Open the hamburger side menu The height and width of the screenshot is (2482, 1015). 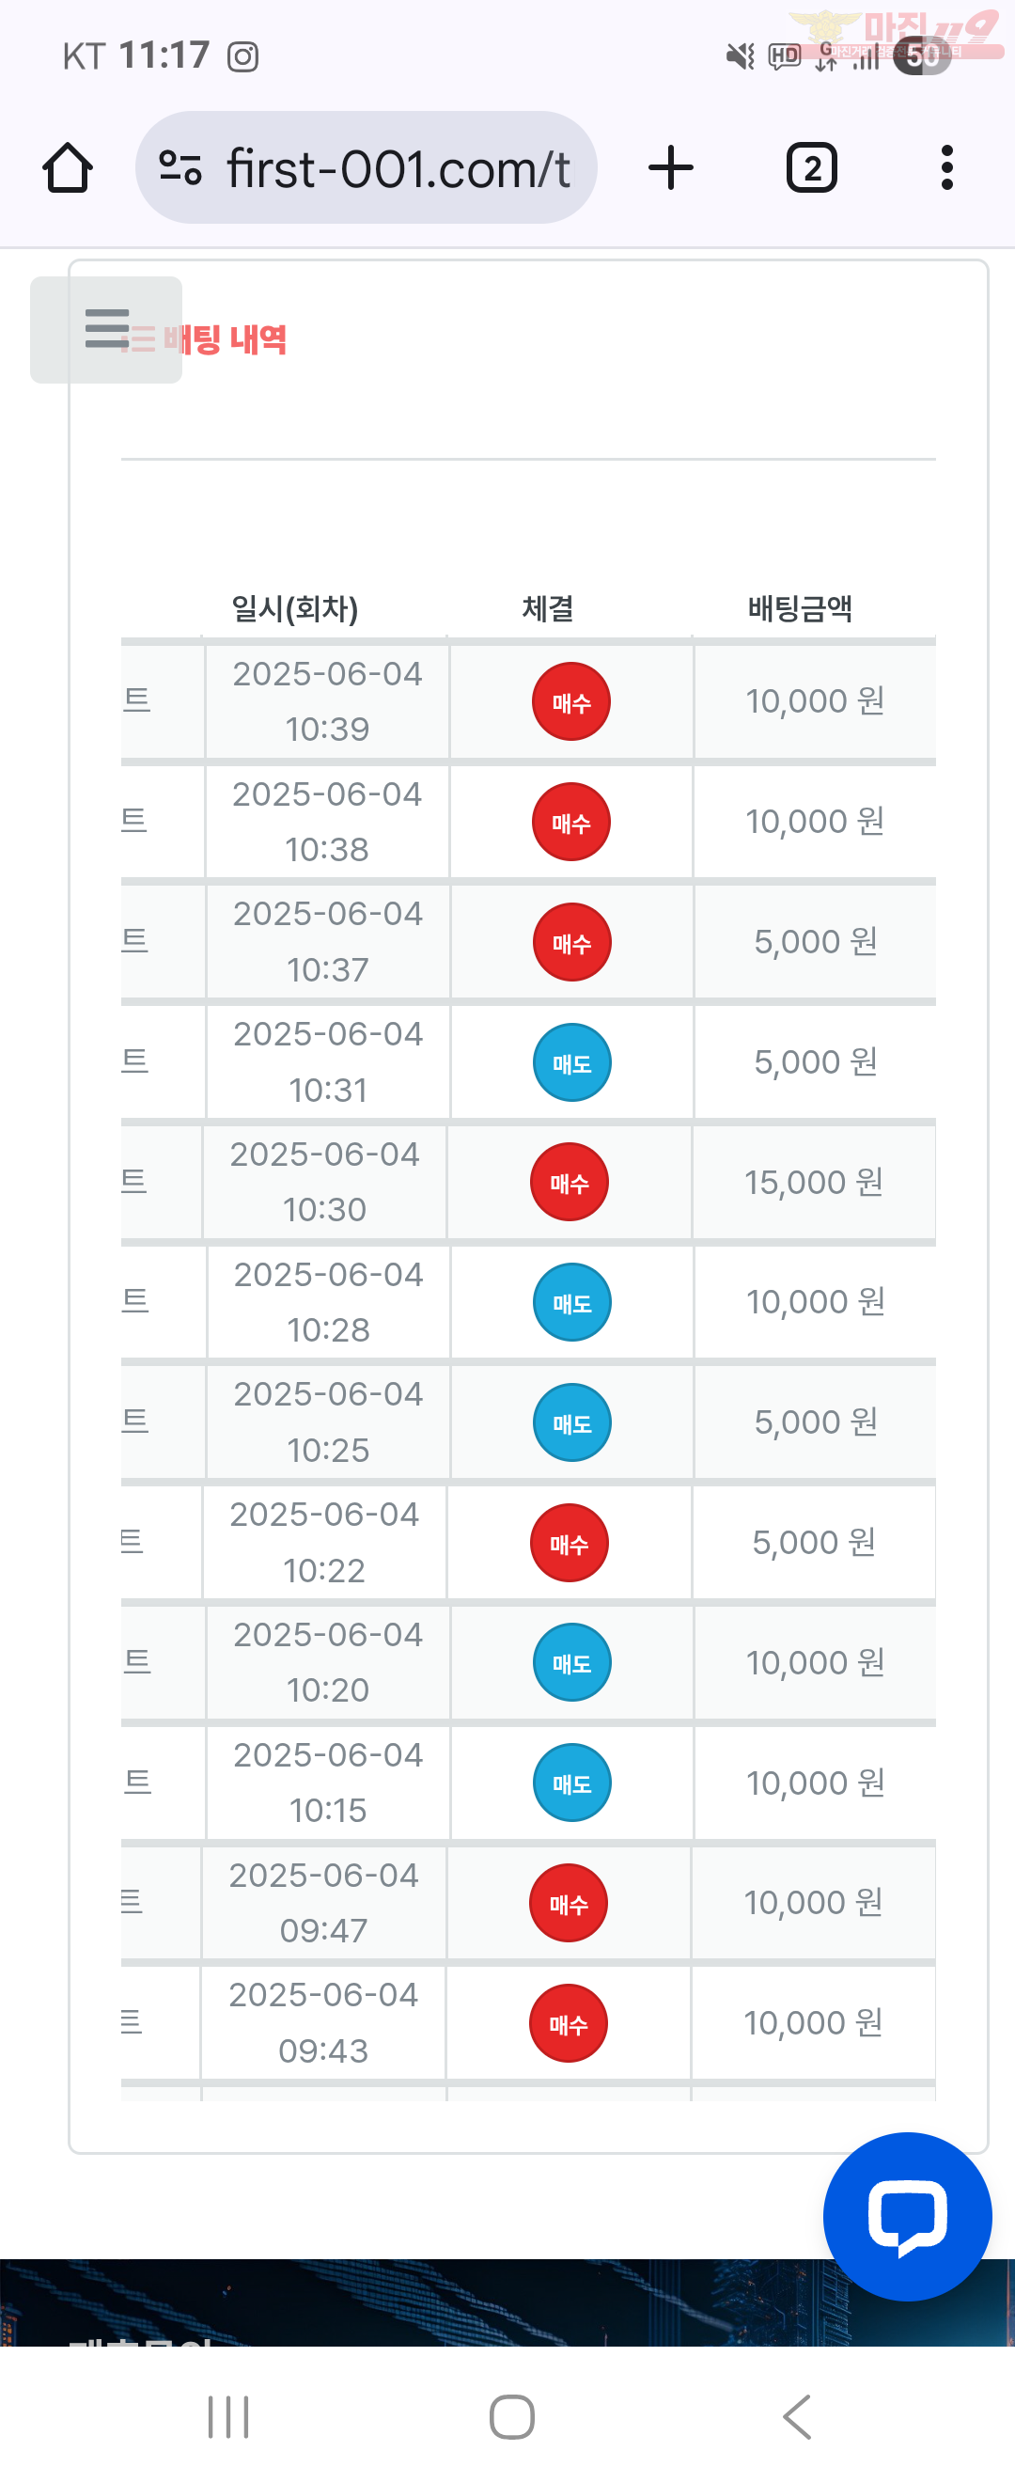click(x=106, y=329)
